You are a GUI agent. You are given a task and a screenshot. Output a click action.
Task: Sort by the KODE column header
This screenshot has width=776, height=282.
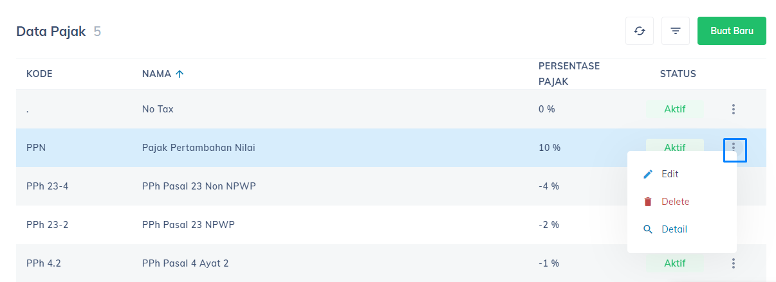39,74
